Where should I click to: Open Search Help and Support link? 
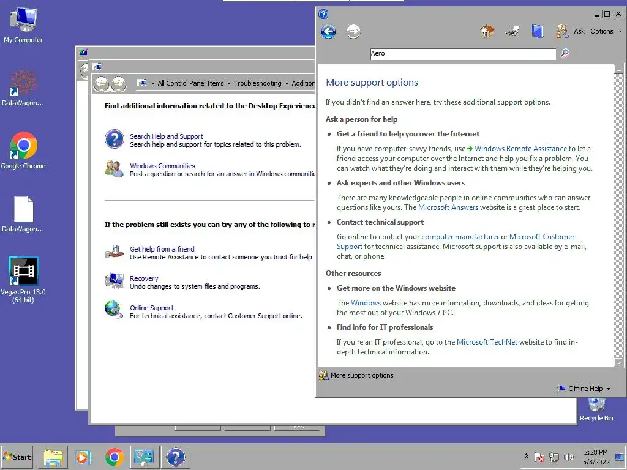tap(167, 136)
